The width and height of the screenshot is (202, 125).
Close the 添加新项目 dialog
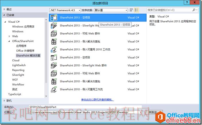(x=195, y=2)
